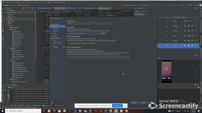202x113 pixels.
Task: Click the Project name input field
Action: [x=90, y=24]
